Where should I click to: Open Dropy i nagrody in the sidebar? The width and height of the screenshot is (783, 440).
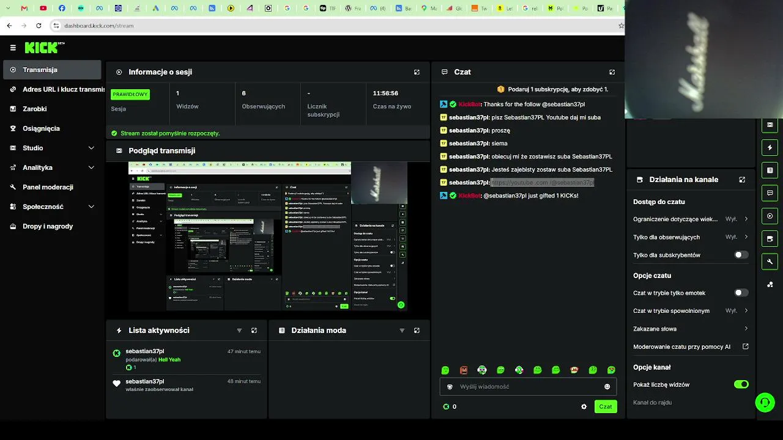tap(52, 226)
